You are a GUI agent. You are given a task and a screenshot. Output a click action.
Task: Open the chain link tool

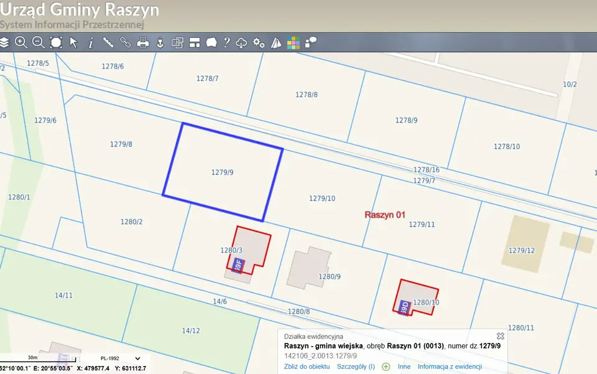(125, 42)
